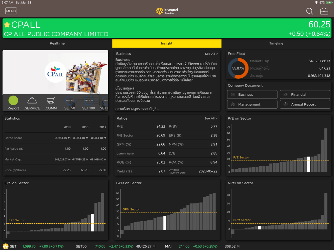Image resolution: width=334 pixels, height=250 pixels.
Task: Tap the P/BV value 5.77
Action: (214, 126)
